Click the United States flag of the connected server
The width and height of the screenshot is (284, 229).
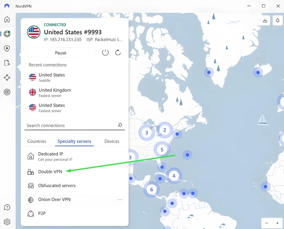coord(34,32)
